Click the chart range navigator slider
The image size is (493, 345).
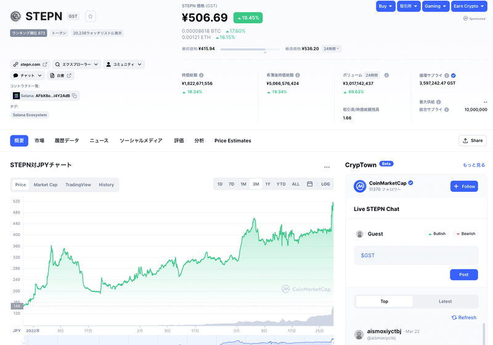pos(178,340)
